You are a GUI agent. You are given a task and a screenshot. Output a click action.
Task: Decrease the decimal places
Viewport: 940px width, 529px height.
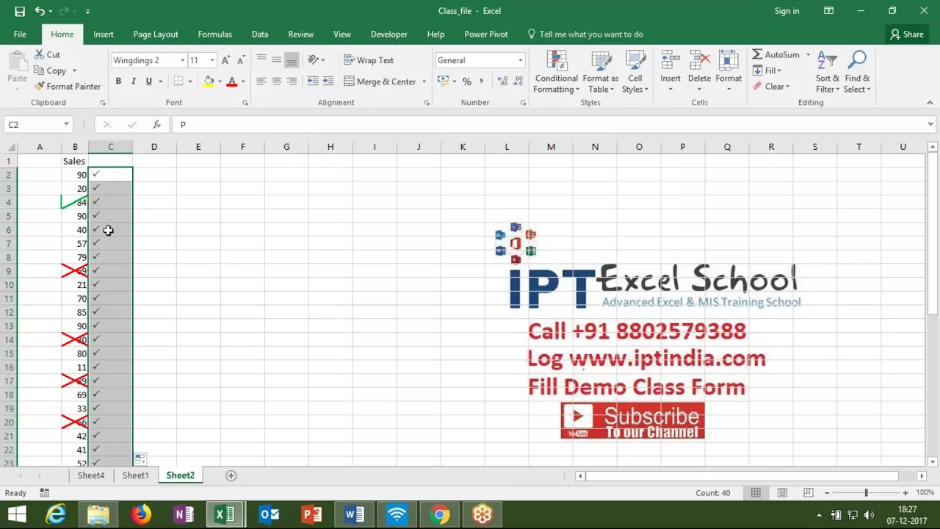pos(518,82)
